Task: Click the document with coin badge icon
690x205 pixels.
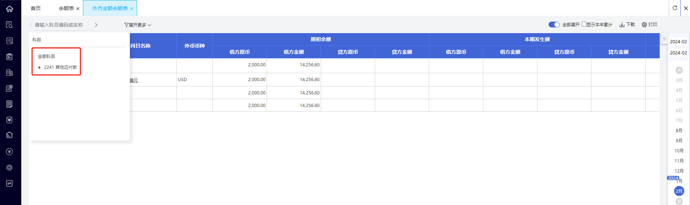Action: (10, 88)
